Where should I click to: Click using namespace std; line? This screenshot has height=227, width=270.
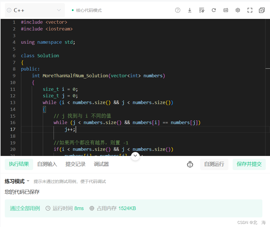pyautogui.click(x=48, y=42)
